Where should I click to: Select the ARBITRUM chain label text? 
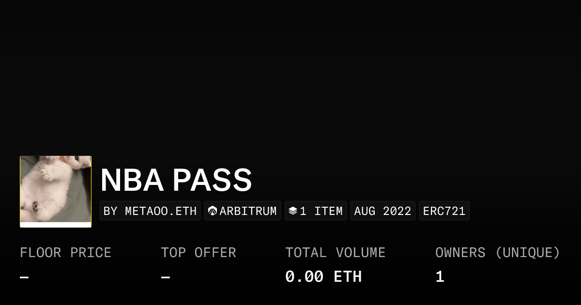248,211
